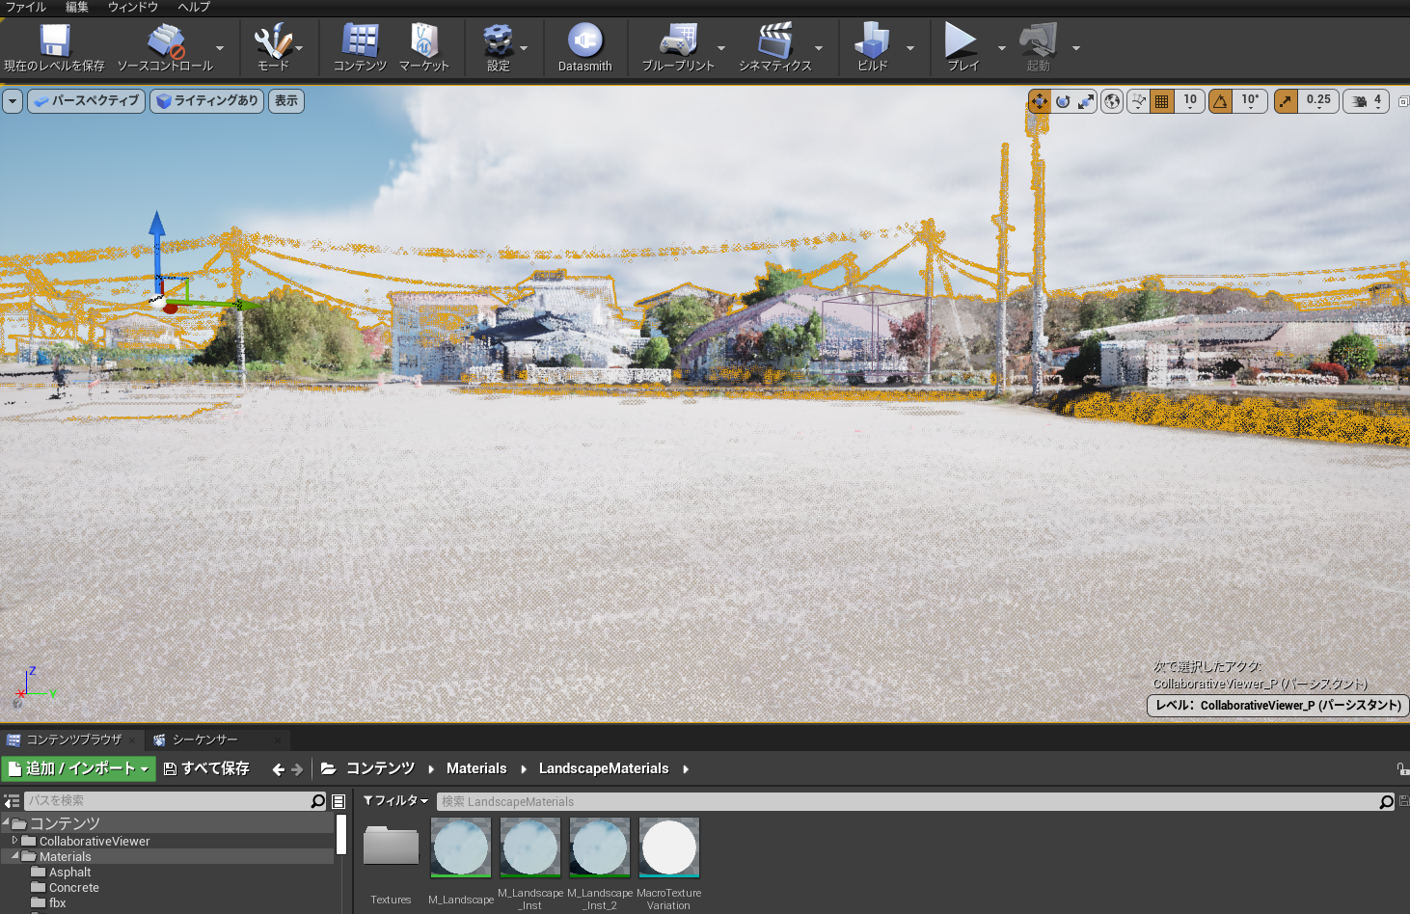Select the MacroTextureVariation white material thumbnail

coord(668,848)
